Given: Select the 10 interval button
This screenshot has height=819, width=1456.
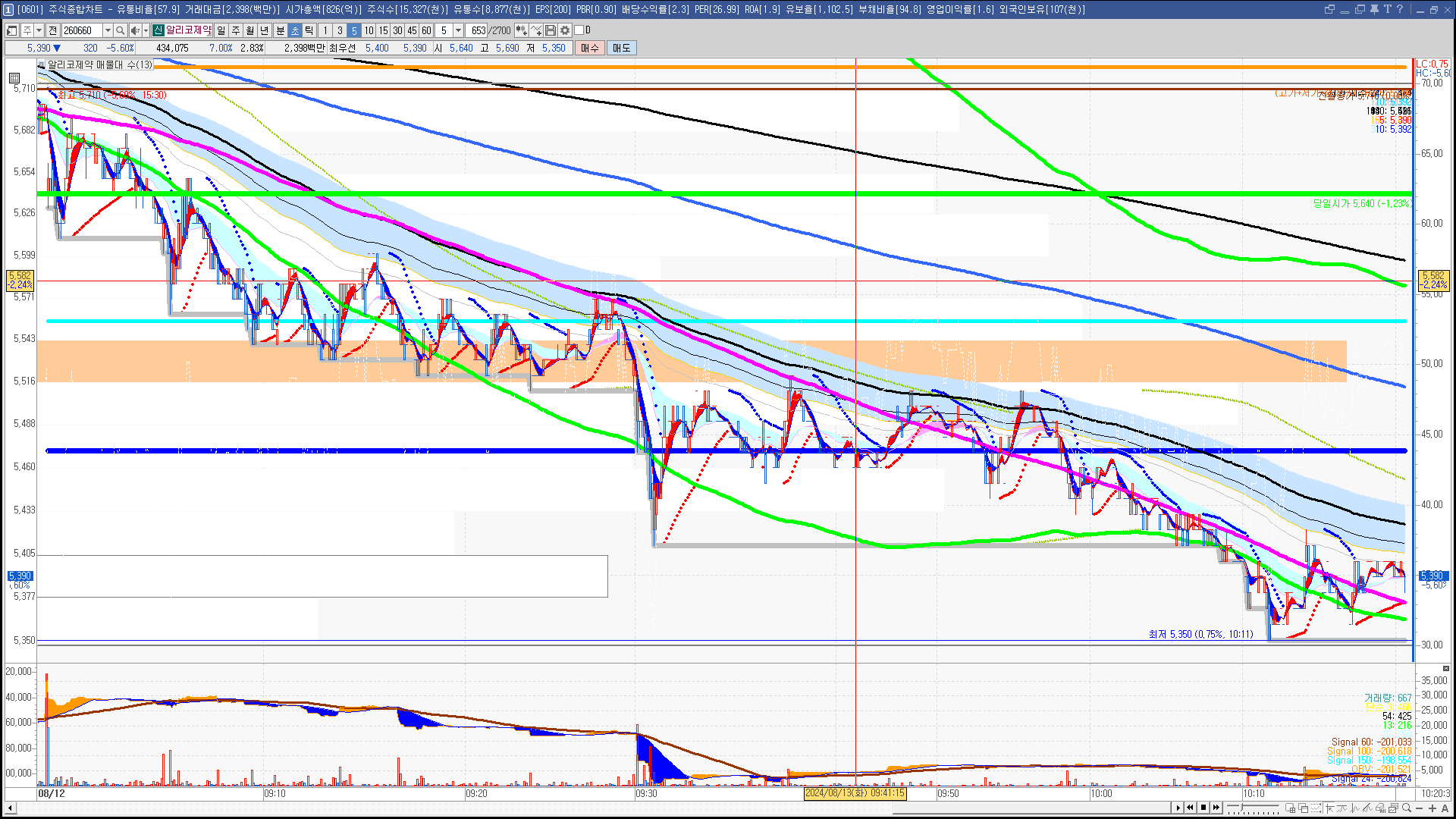Looking at the screenshot, I should (x=369, y=30).
